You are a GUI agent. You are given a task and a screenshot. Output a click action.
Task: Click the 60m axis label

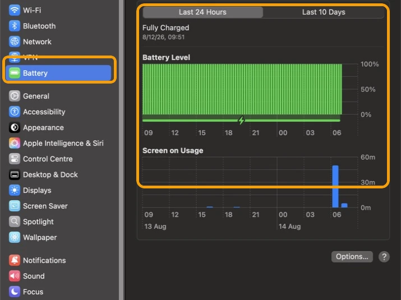(368, 157)
